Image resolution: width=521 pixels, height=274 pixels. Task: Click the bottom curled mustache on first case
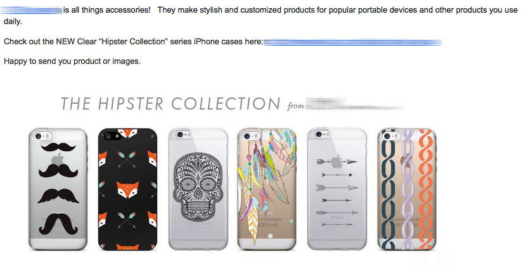(x=58, y=224)
